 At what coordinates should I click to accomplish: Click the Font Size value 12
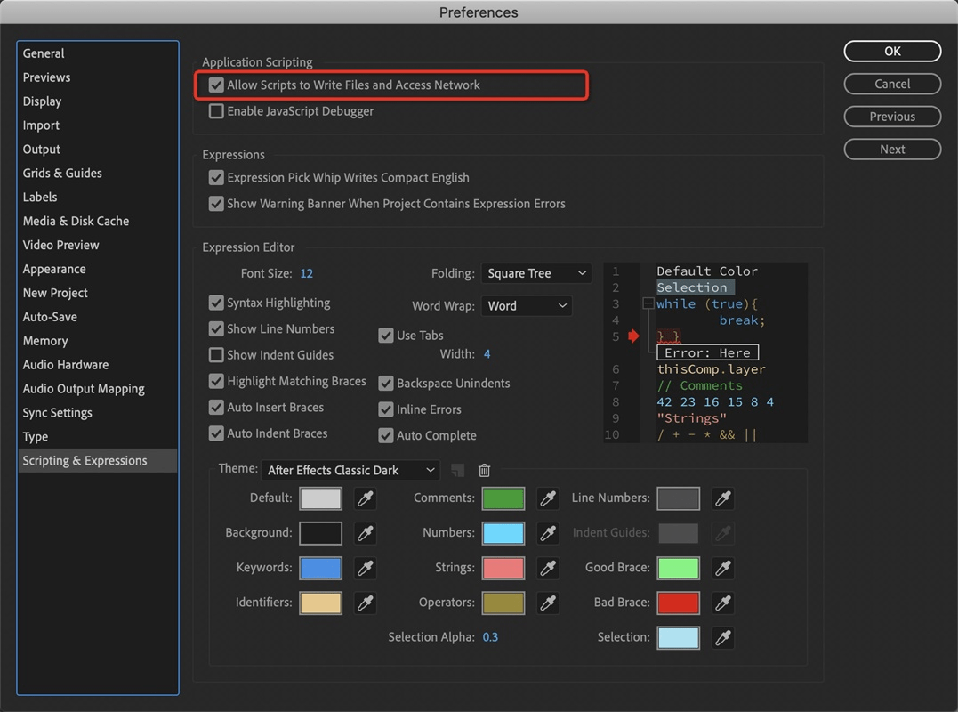(306, 273)
